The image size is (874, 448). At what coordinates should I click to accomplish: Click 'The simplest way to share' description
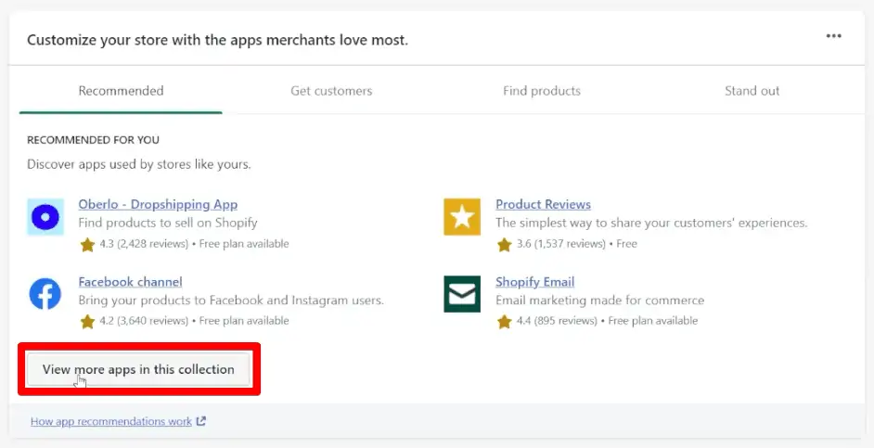click(x=651, y=224)
